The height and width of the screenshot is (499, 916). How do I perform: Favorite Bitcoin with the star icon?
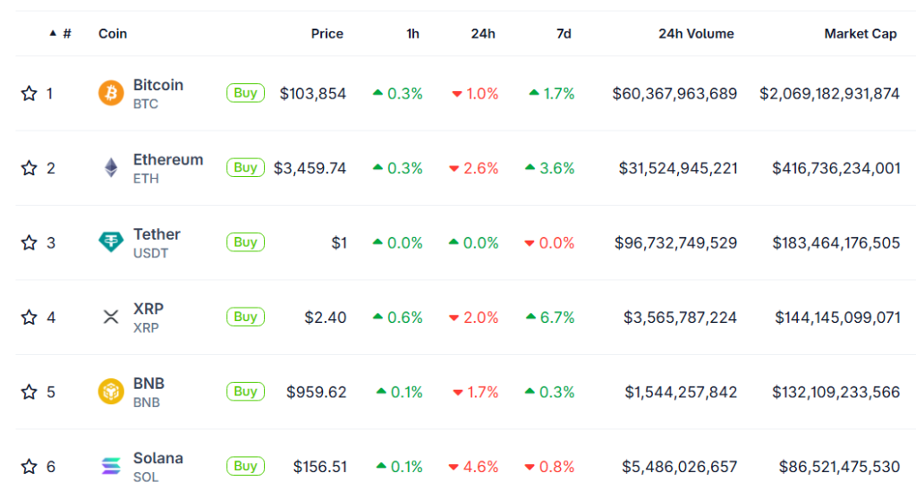tap(29, 93)
